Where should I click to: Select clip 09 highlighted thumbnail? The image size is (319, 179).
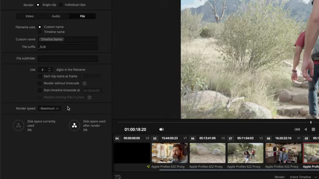311,153
